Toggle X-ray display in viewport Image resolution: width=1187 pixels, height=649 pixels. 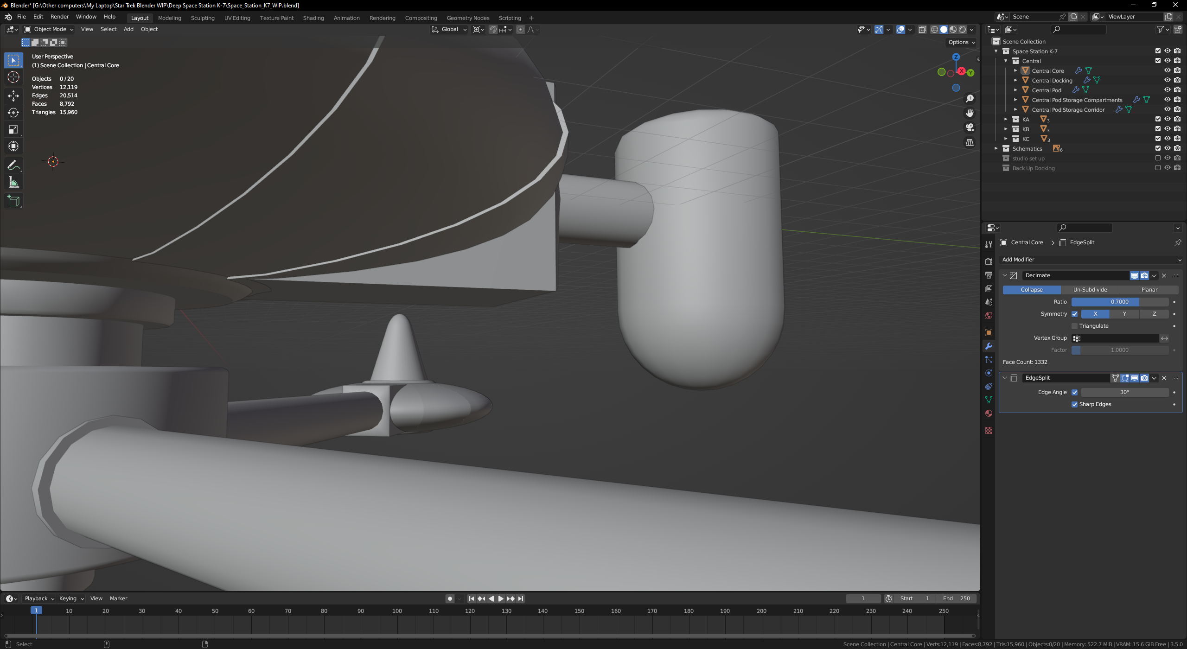[x=922, y=29]
